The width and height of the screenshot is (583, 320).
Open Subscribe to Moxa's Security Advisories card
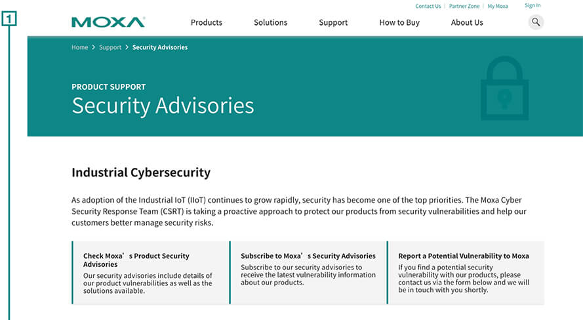(x=308, y=273)
